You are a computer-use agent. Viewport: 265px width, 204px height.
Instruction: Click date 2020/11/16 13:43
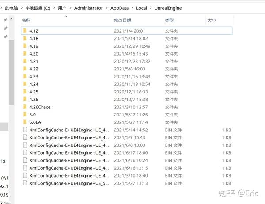coord(132,77)
